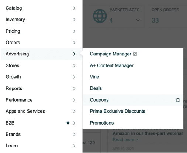
Task: Bookmark the Coupons menu item
Action: click(178, 100)
